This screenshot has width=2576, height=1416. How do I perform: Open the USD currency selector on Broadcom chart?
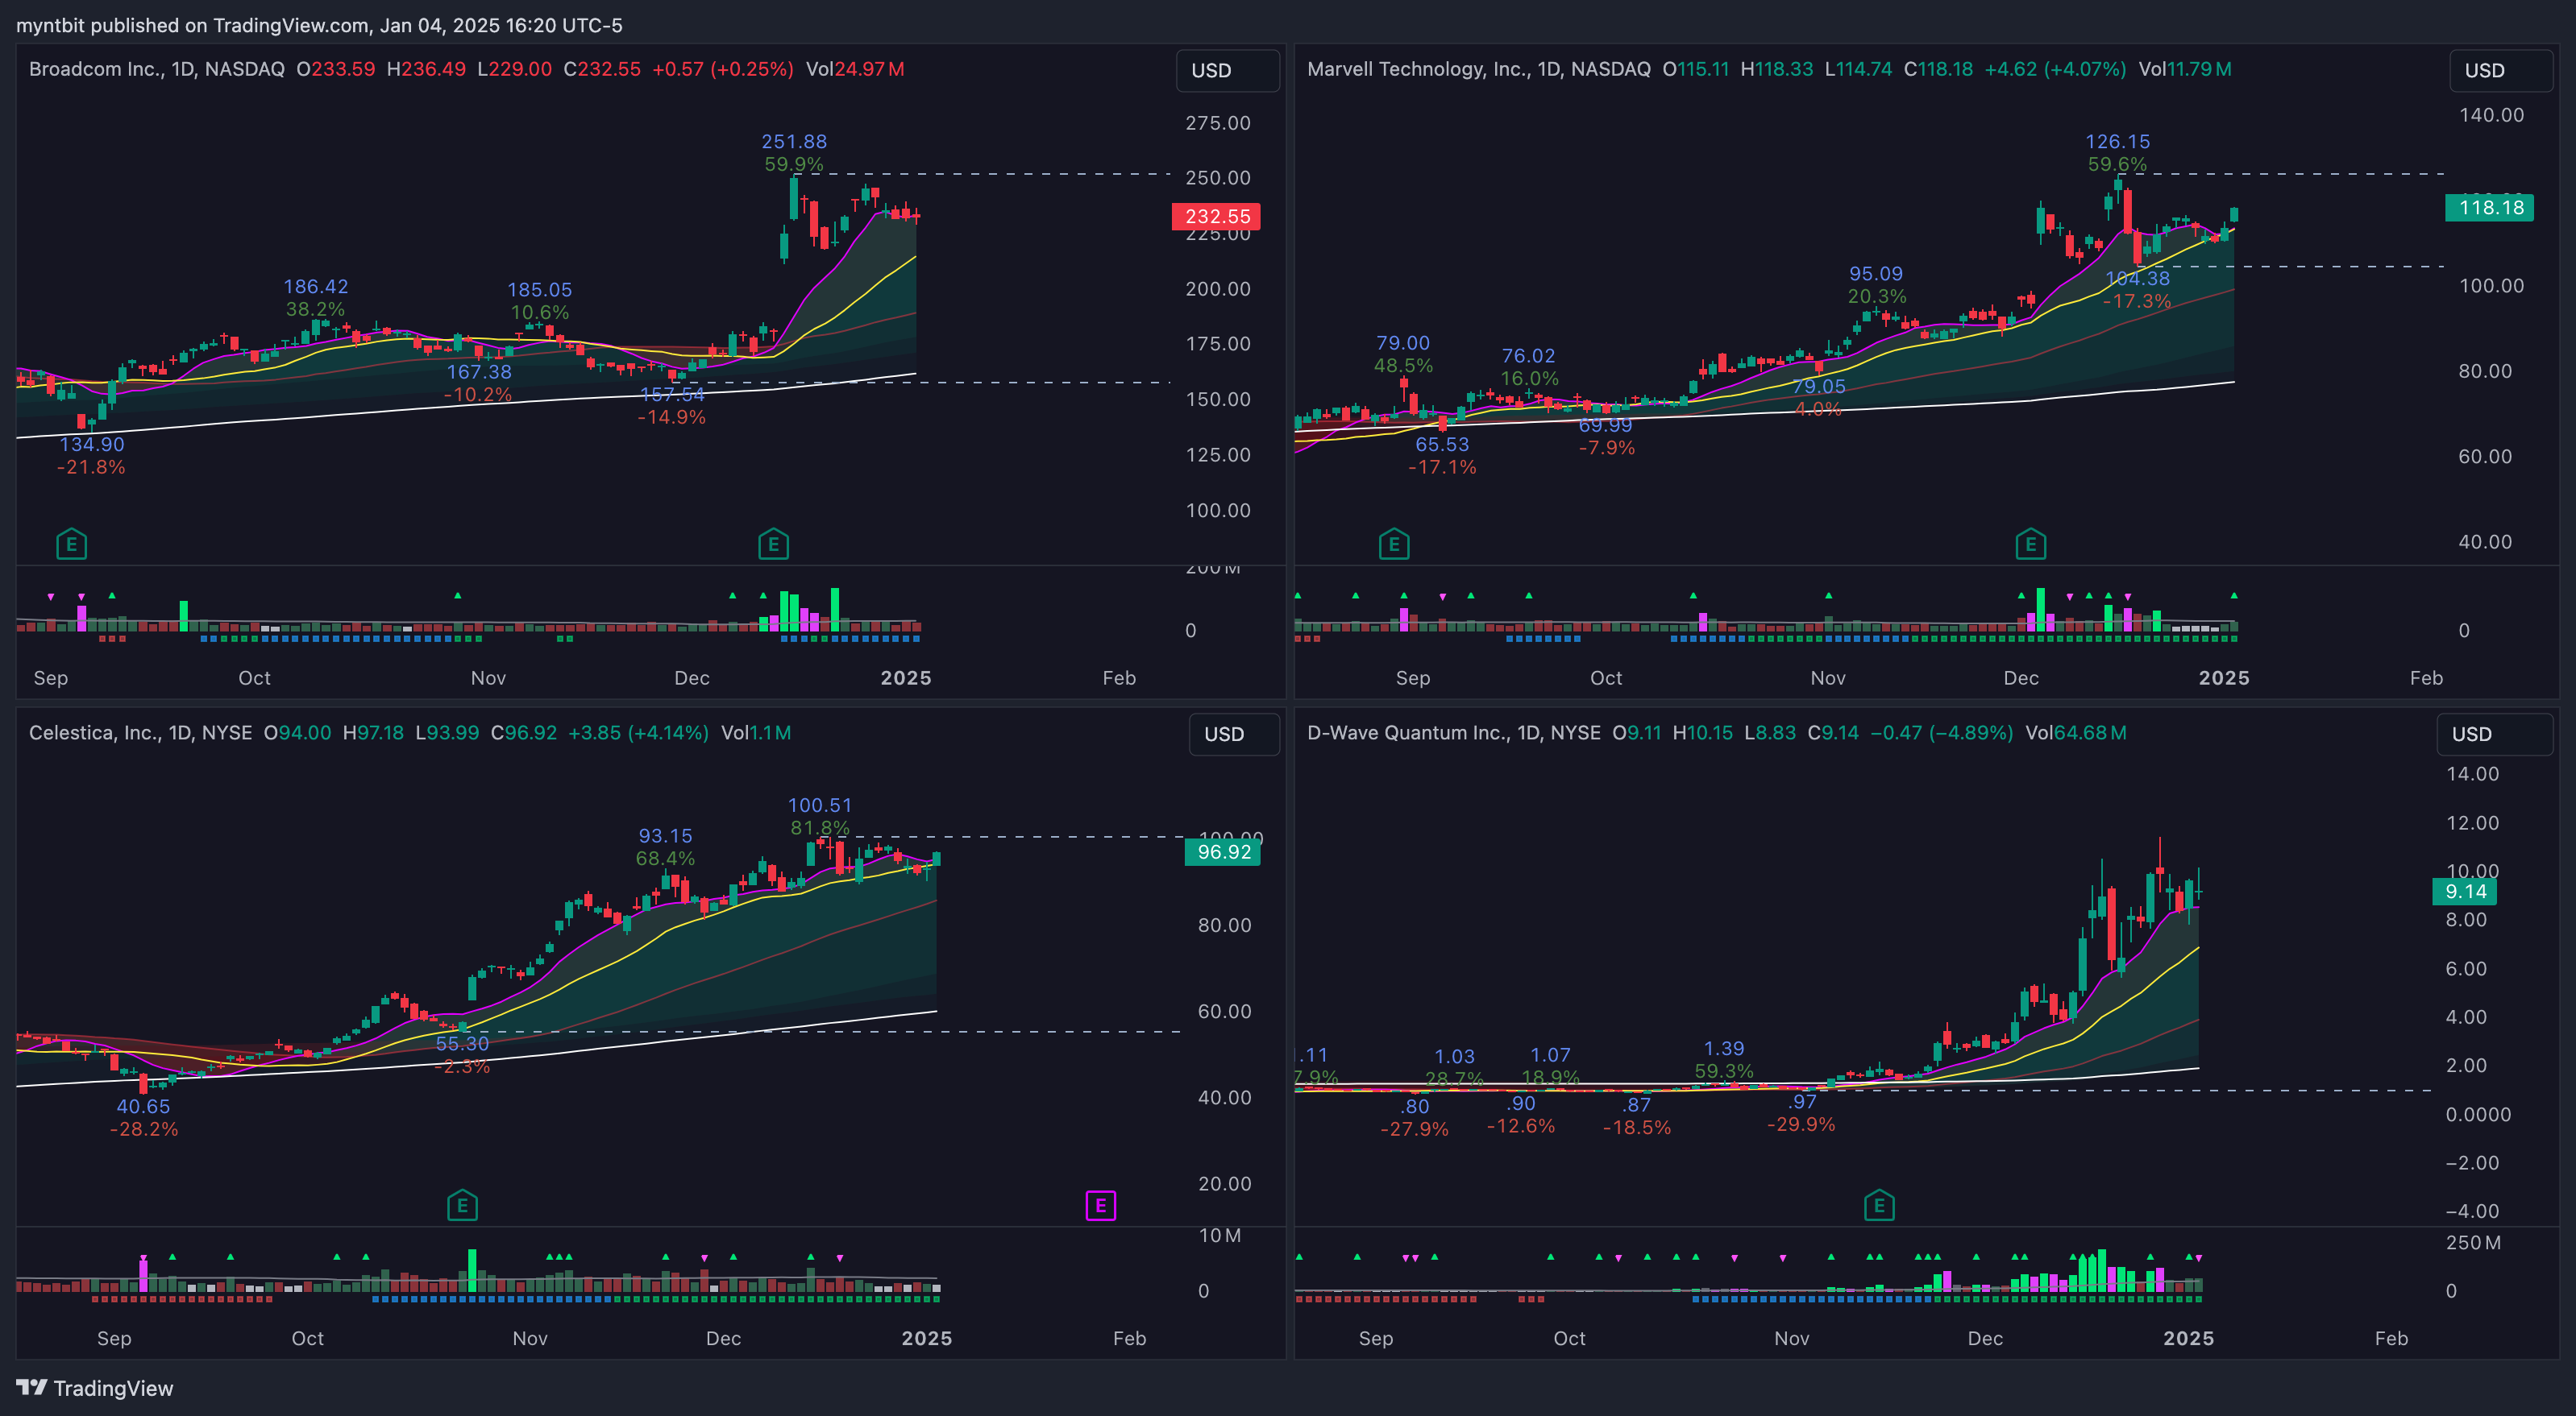coord(1227,70)
